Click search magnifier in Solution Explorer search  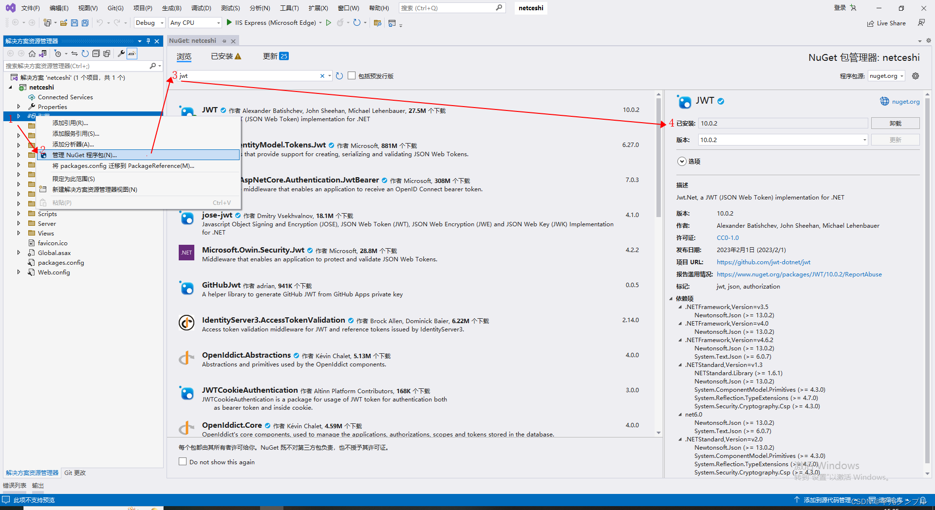(153, 66)
